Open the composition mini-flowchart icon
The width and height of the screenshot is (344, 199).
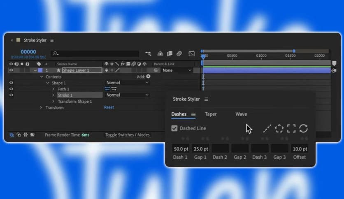148,53
